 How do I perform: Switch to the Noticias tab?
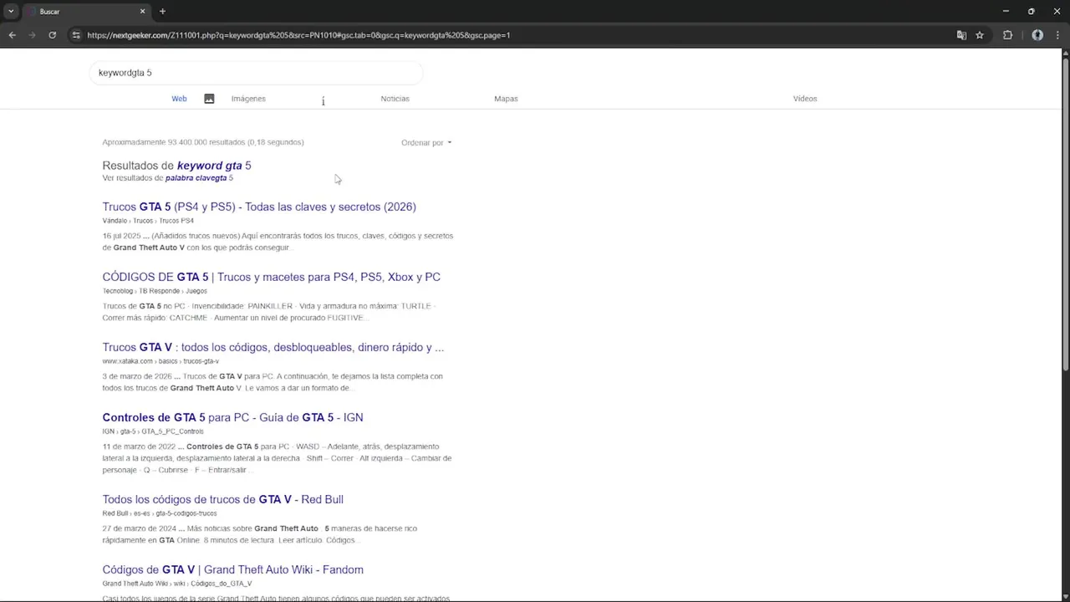(x=395, y=99)
